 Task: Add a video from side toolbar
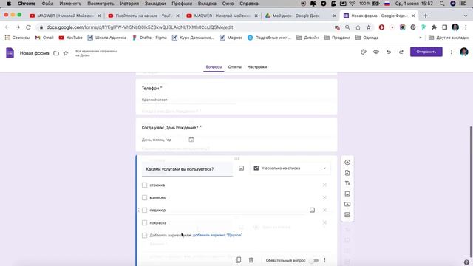[x=347, y=204]
